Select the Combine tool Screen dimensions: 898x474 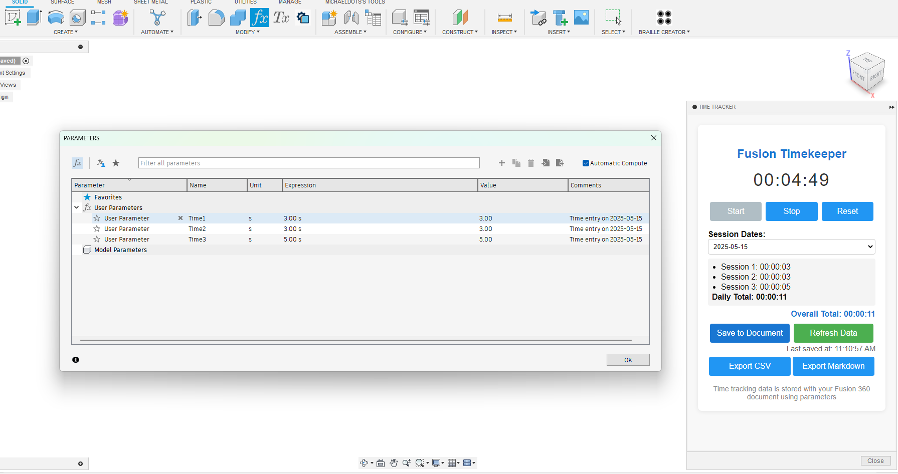[x=238, y=18]
